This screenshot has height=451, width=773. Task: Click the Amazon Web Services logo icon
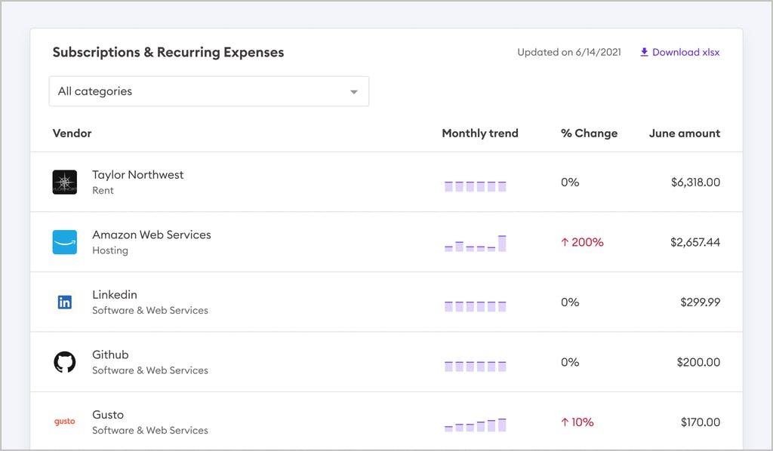point(64,242)
